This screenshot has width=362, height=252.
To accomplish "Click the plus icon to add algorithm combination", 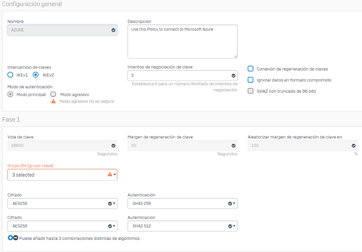I will (10, 238).
